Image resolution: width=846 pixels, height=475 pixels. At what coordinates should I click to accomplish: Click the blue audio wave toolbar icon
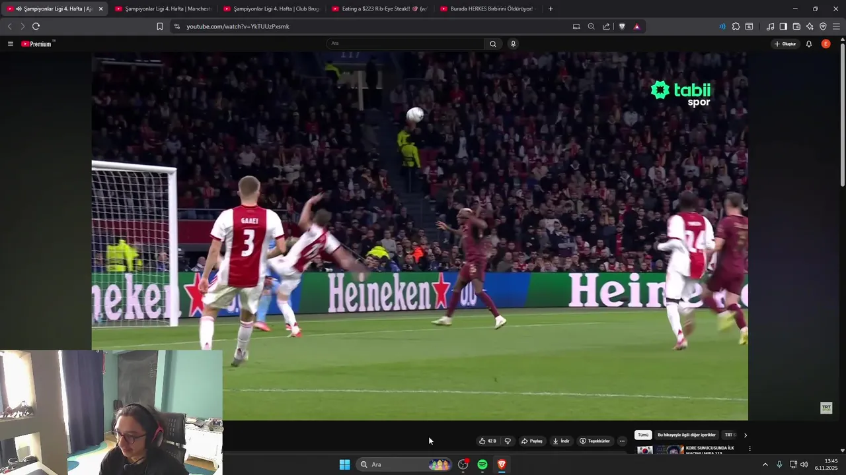tap(722, 26)
